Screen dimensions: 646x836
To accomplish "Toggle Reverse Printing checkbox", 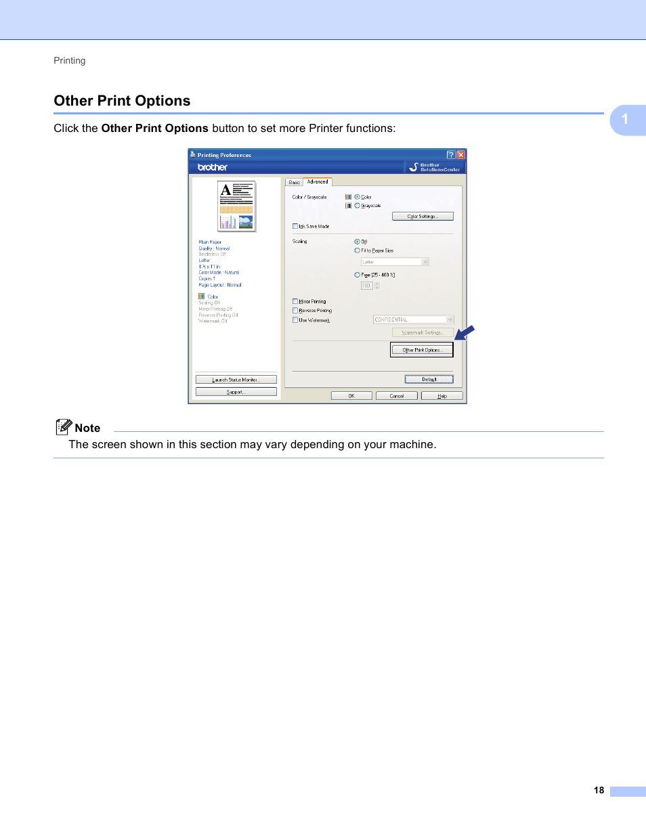I will tap(295, 311).
